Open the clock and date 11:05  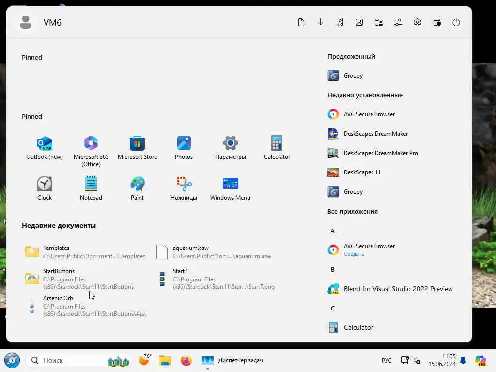tap(442, 360)
